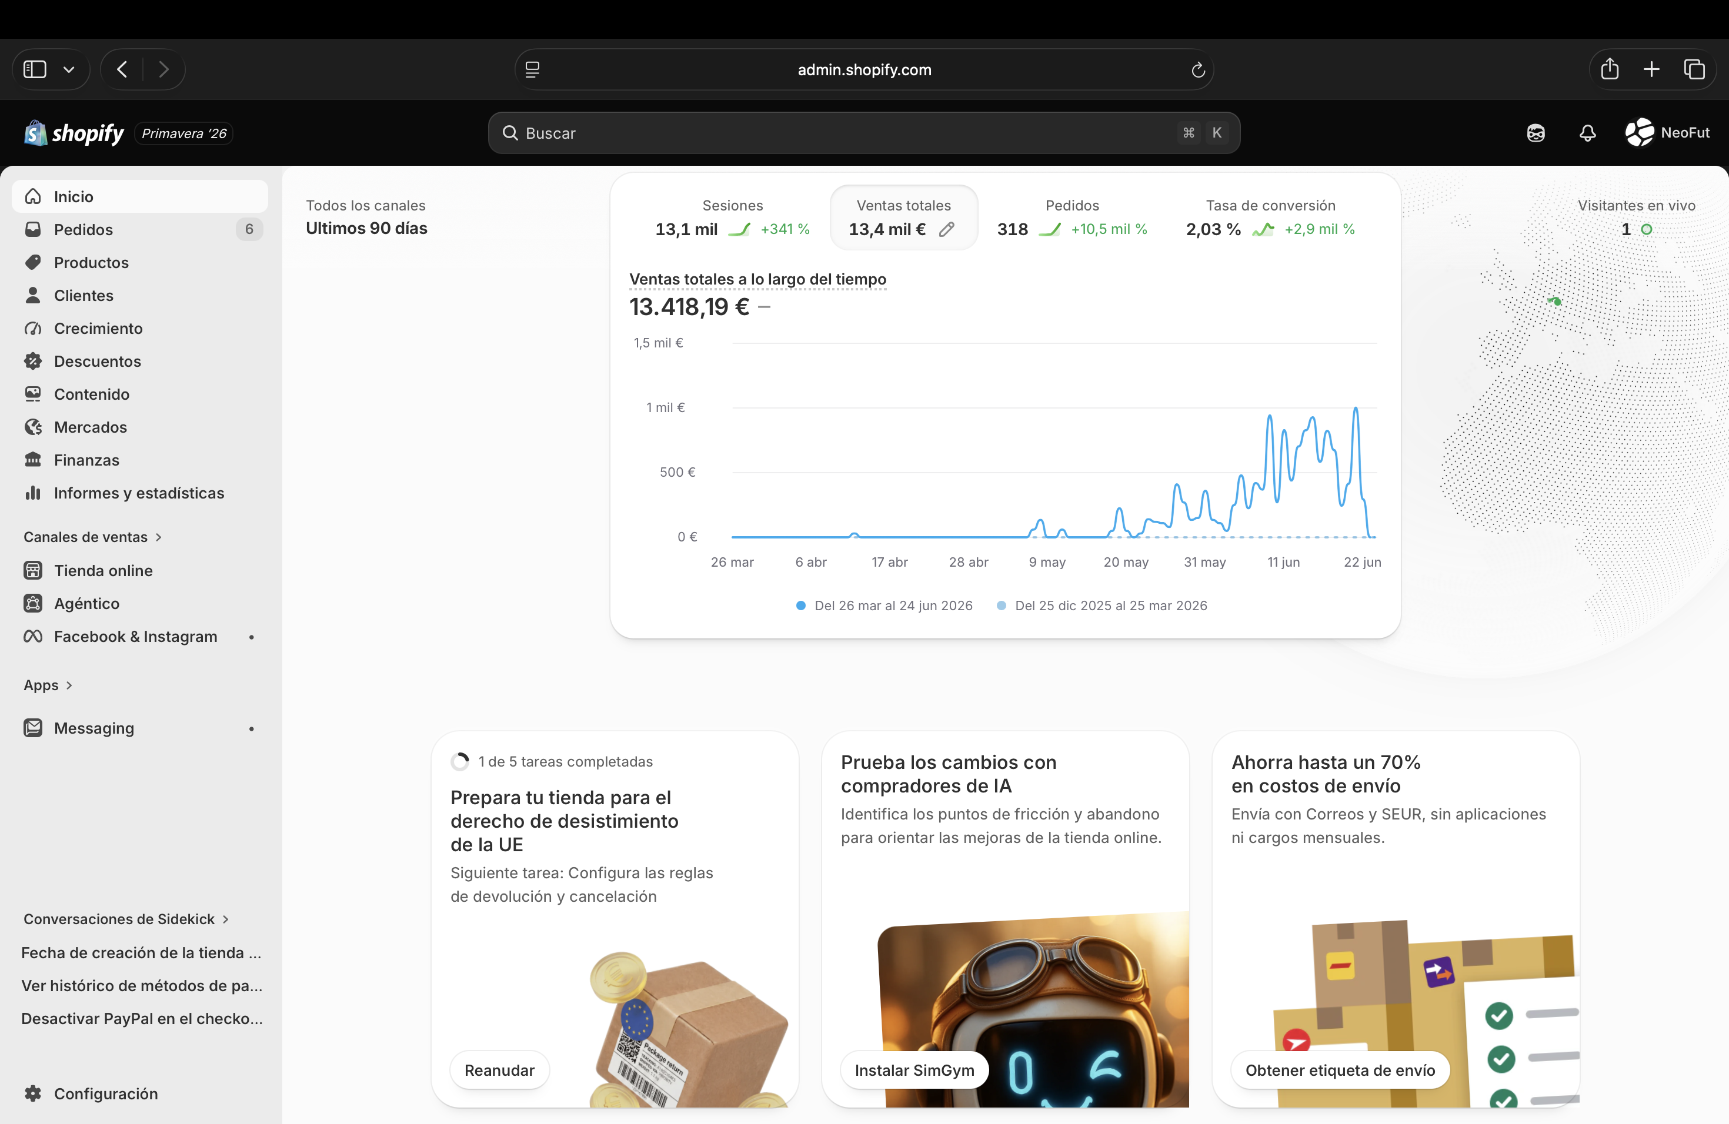The image size is (1729, 1124).
Task: Toggle Del 26 mar al 24 jun 2026 legend
Action: [x=884, y=606]
